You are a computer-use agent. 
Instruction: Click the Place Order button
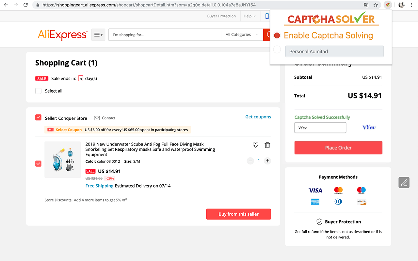coord(338,148)
